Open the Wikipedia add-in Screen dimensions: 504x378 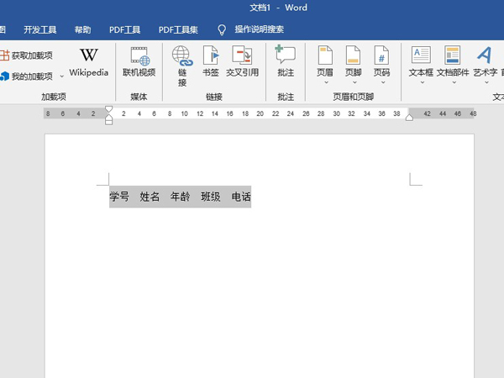point(88,61)
